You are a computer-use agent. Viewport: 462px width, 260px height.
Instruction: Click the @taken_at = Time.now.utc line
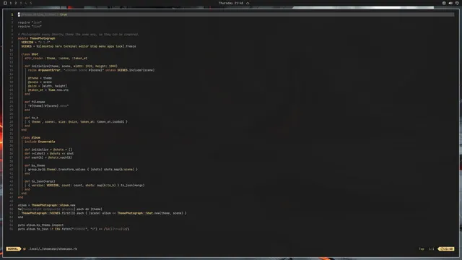point(48,90)
